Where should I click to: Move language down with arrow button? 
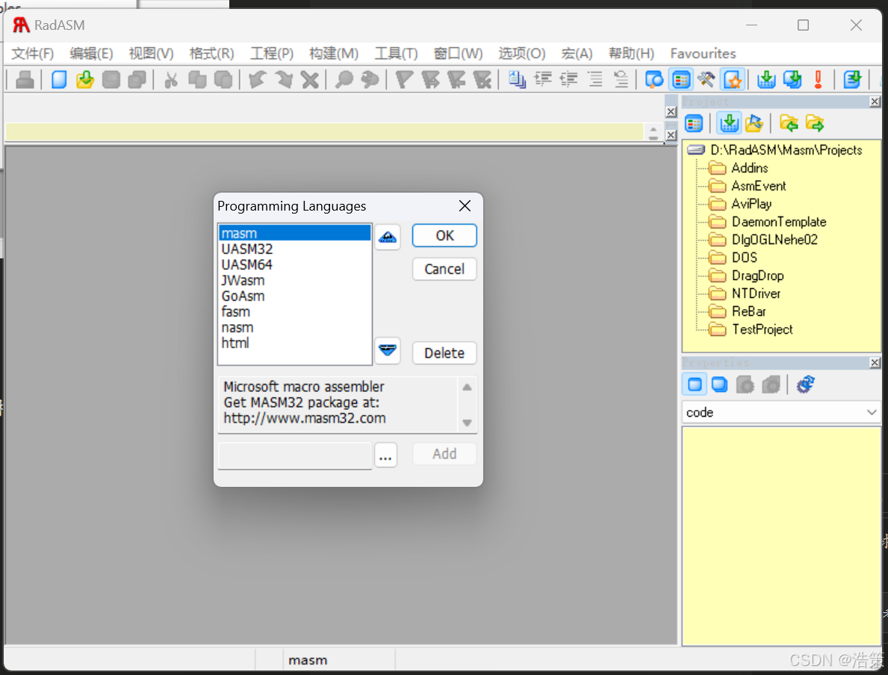(x=388, y=350)
